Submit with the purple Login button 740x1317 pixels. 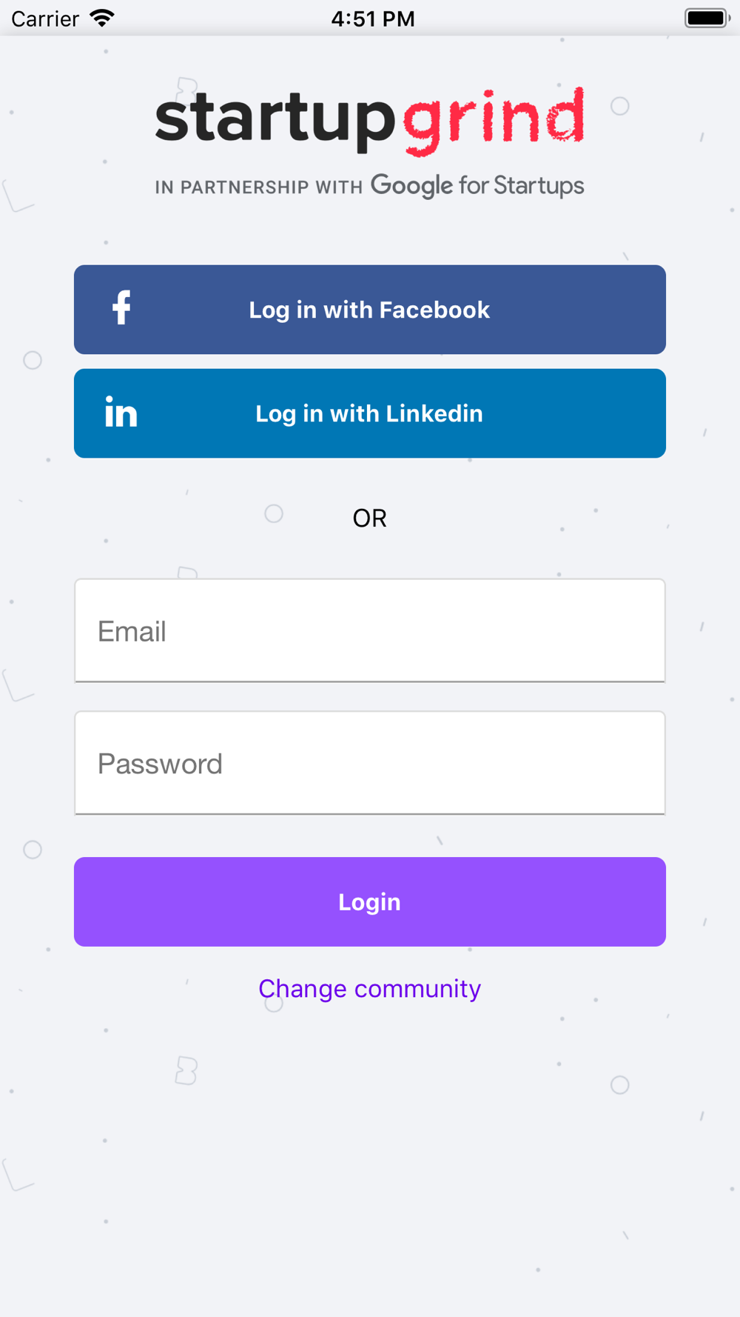[x=370, y=901]
